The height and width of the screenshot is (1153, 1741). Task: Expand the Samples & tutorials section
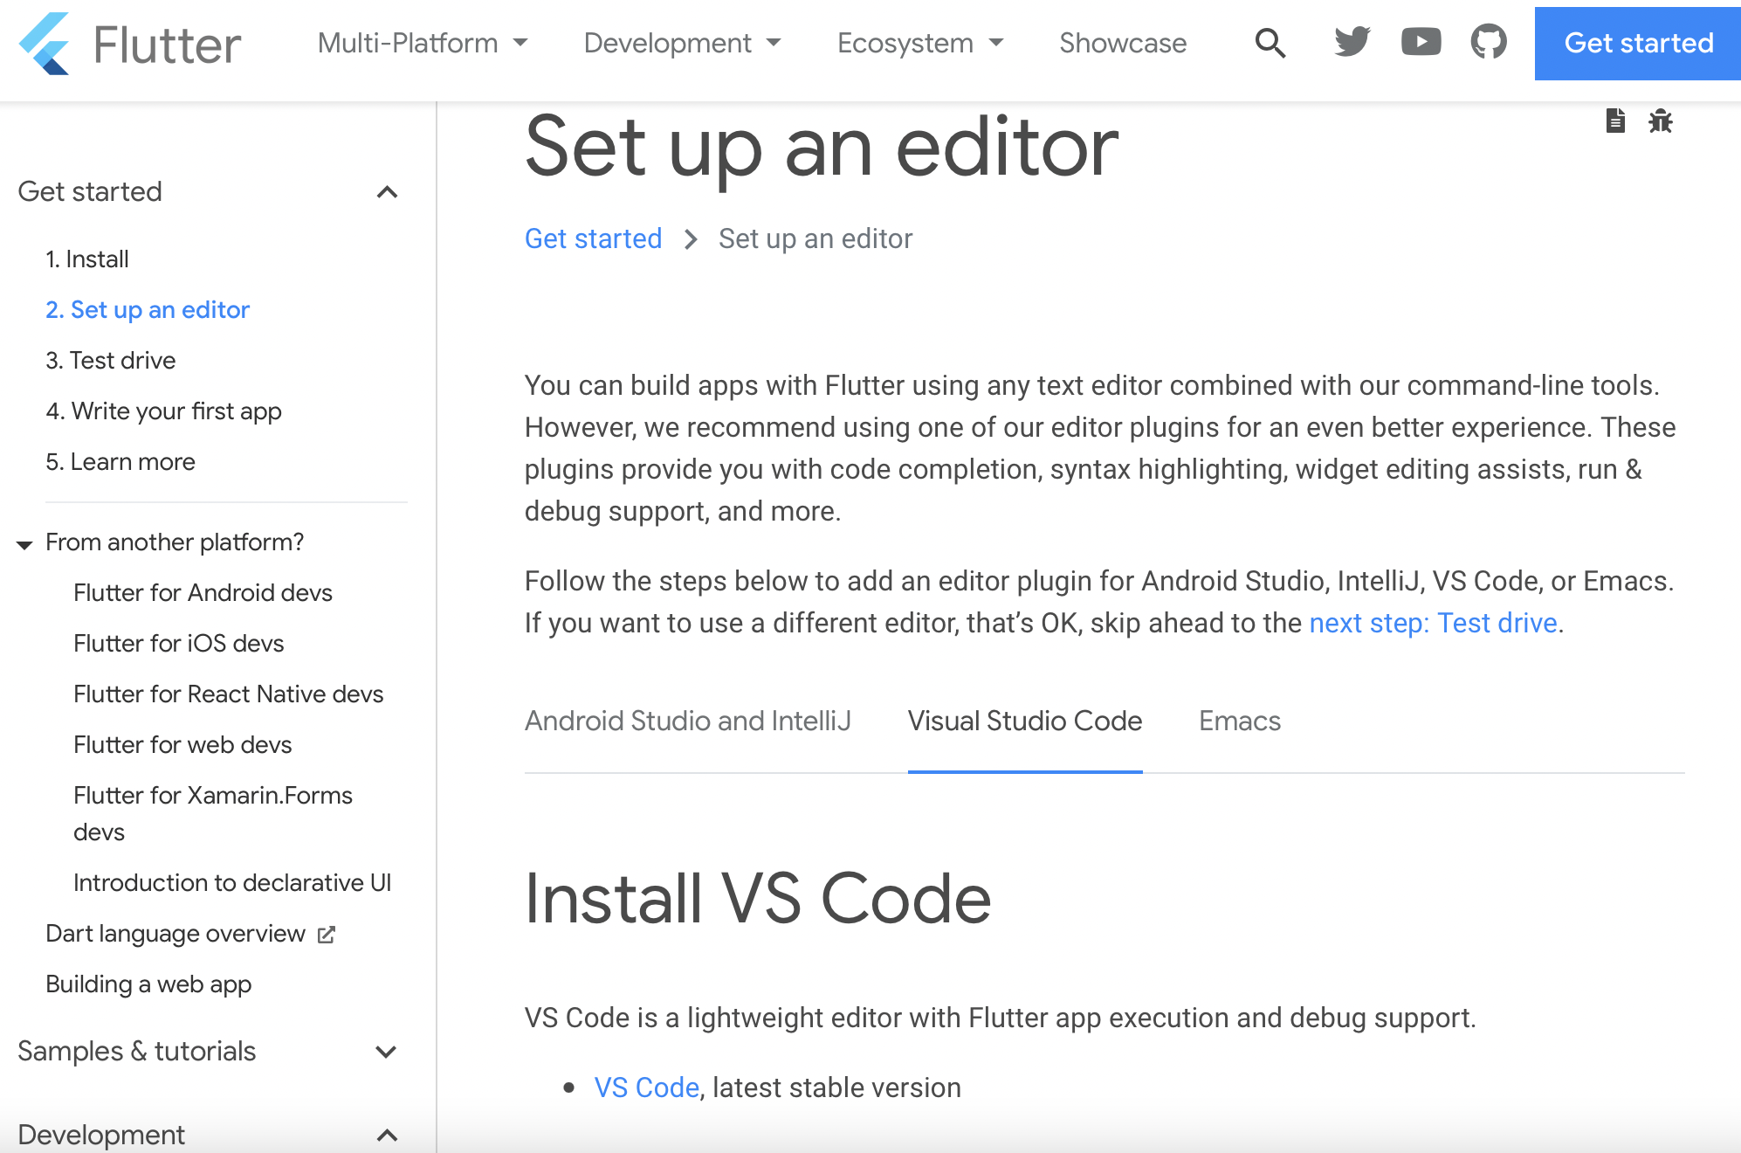pyautogui.click(x=387, y=1051)
